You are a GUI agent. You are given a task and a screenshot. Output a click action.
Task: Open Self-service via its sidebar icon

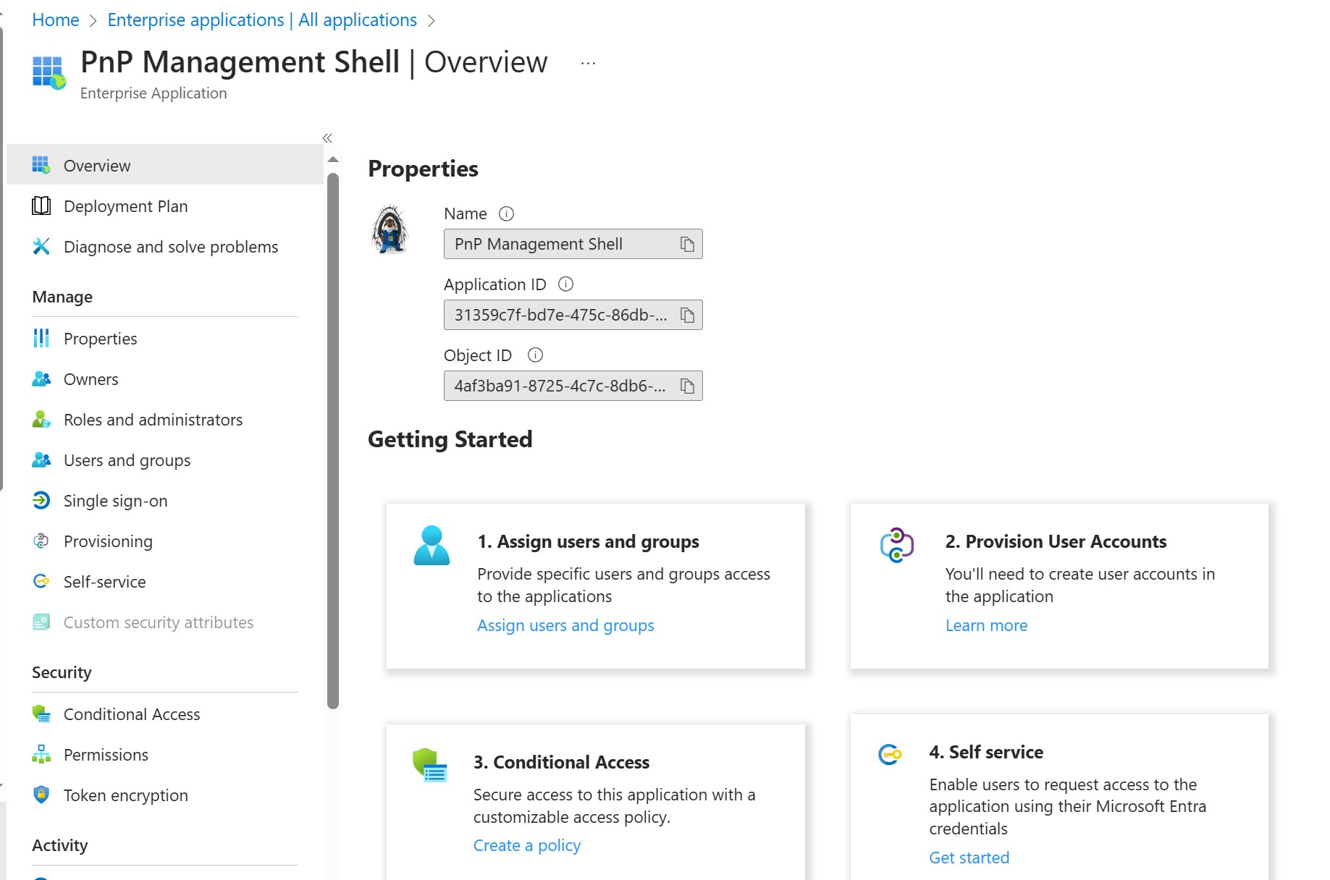point(41,581)
